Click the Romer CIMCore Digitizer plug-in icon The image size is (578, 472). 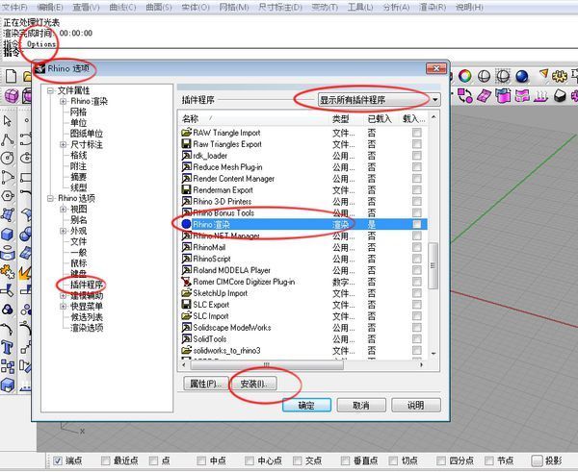[187, 282]
